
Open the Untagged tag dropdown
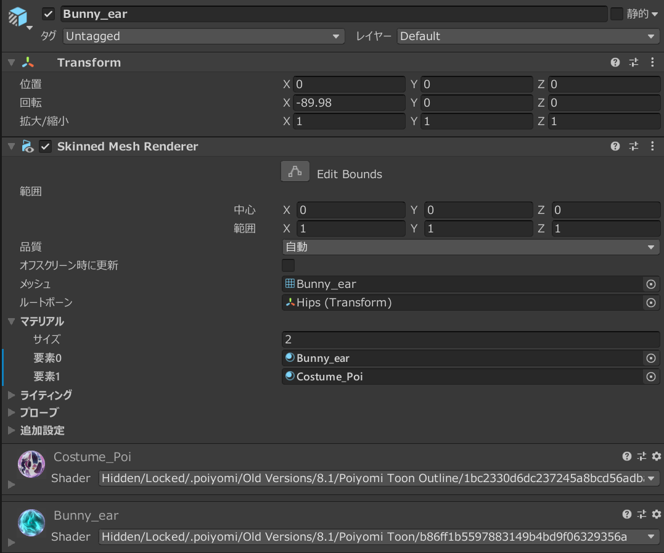pos(203,36)
